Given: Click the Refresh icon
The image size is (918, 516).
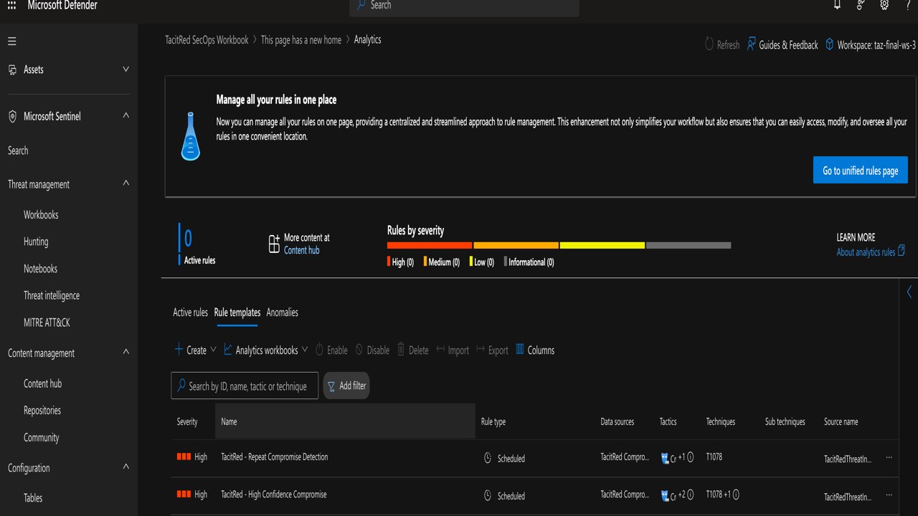Looking at the screenshot, I should (710, 44).
